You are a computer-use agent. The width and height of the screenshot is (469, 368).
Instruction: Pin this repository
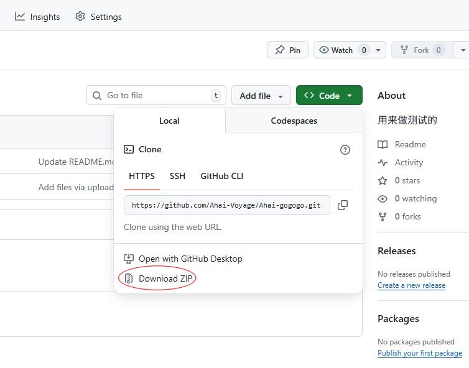[x=287, y=50]
